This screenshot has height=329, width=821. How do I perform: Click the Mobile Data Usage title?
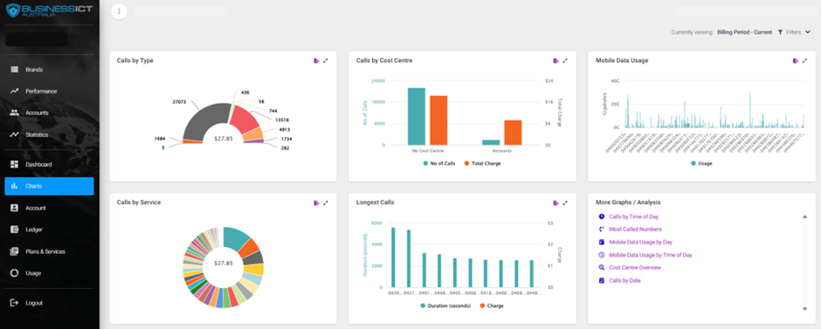pos(622,61)
